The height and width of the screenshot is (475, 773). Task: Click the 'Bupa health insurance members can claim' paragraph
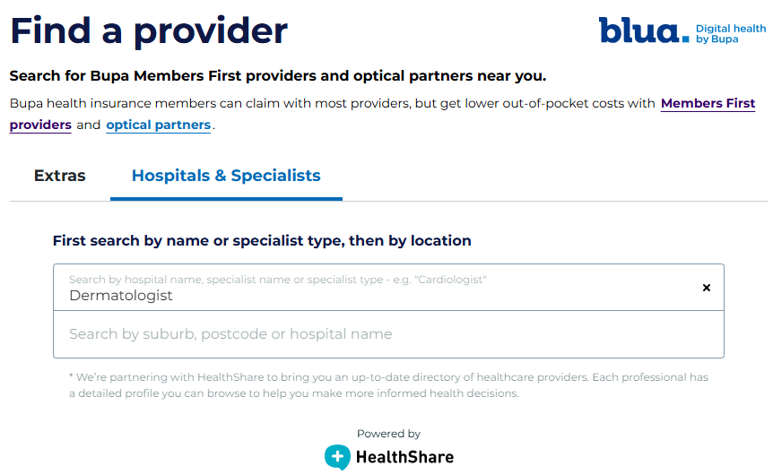point(332,103)
